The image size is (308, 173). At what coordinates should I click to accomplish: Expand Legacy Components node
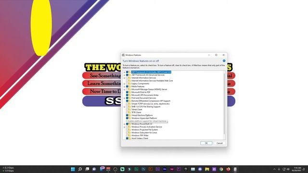pos(124,84)
